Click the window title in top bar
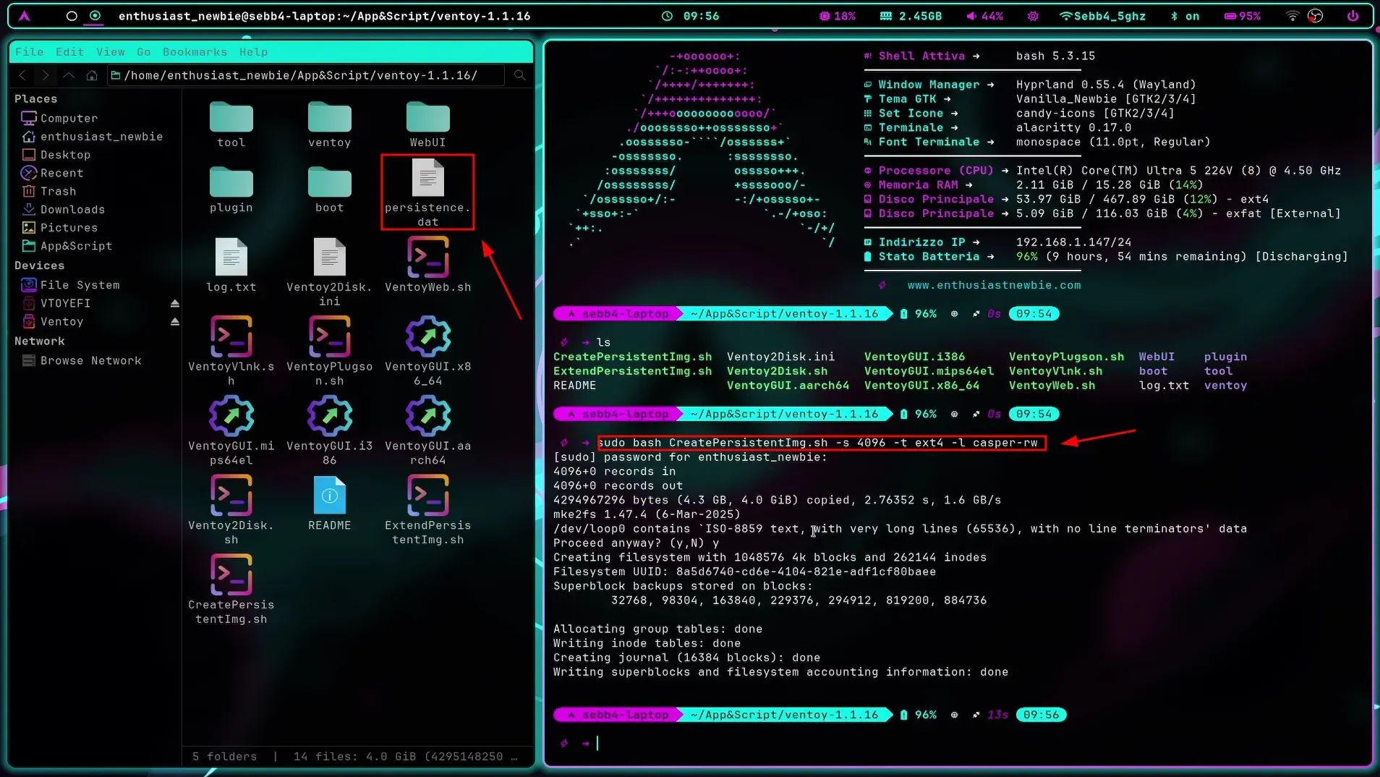The height and width of the screenshot is (777, 1380). (325, 16)
